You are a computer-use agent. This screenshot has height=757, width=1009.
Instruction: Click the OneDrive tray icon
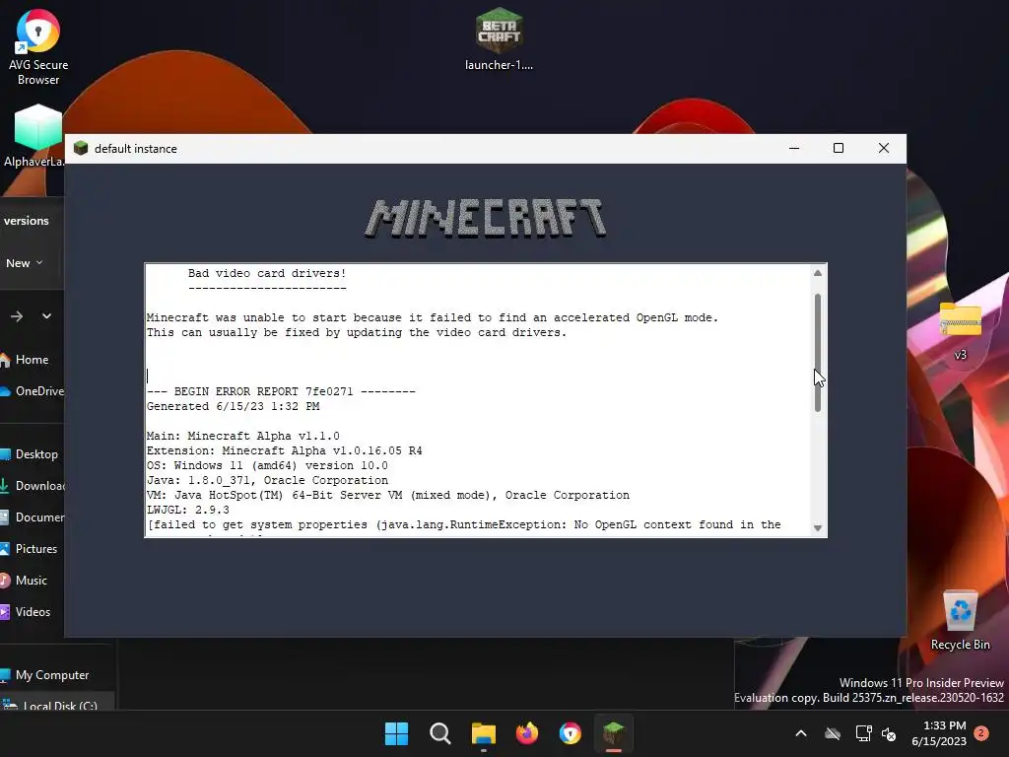pyautogui.click(x=833, y=733)
